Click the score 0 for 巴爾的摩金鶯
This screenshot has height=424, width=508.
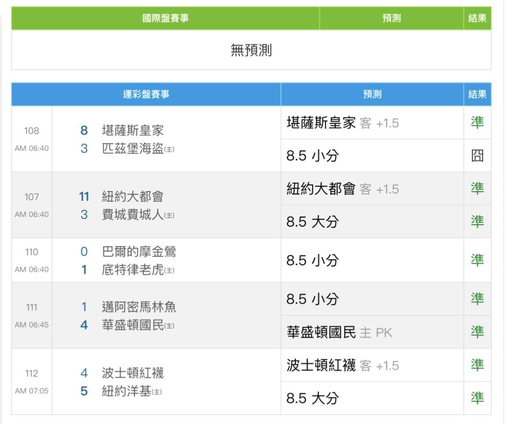84,252
